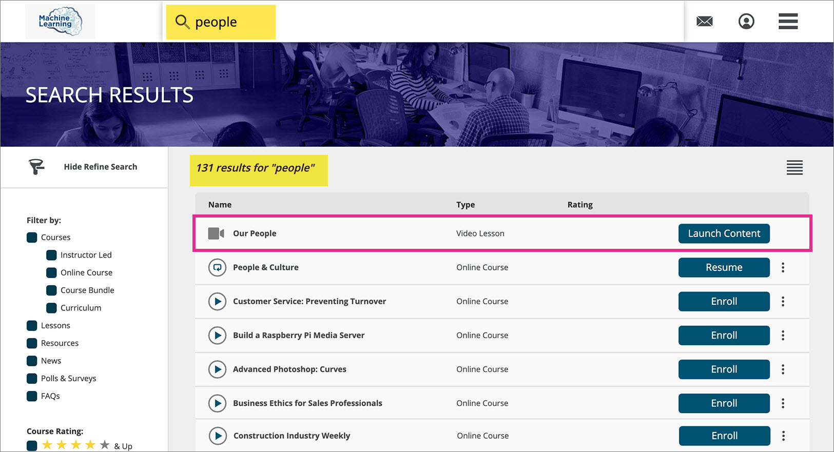Open Business Ethics for Sales Professionals title
The image size is (834, 452).
307,403
